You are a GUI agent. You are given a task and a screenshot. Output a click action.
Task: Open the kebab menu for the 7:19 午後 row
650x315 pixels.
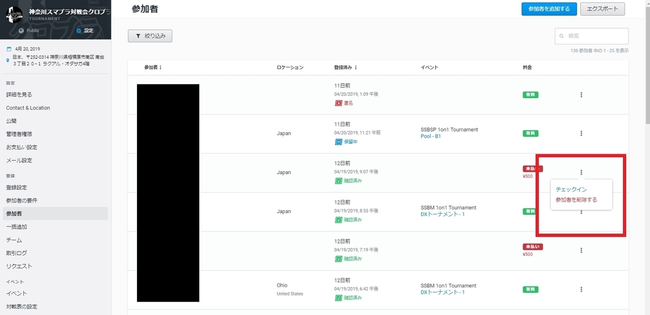coord(581,250)
